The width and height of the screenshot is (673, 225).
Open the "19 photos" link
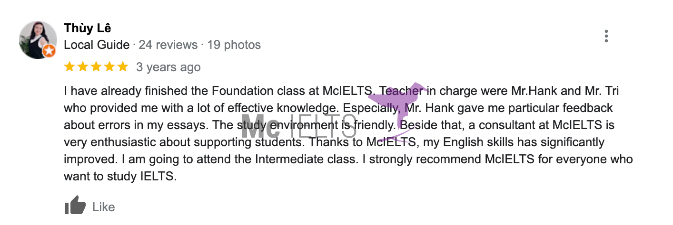point(234,45)
